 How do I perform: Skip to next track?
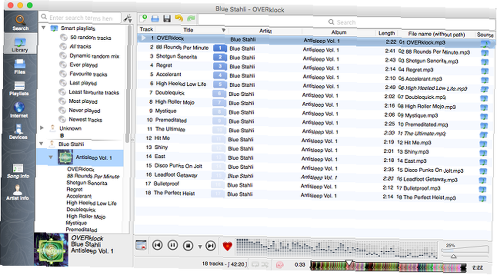(210, 246)
